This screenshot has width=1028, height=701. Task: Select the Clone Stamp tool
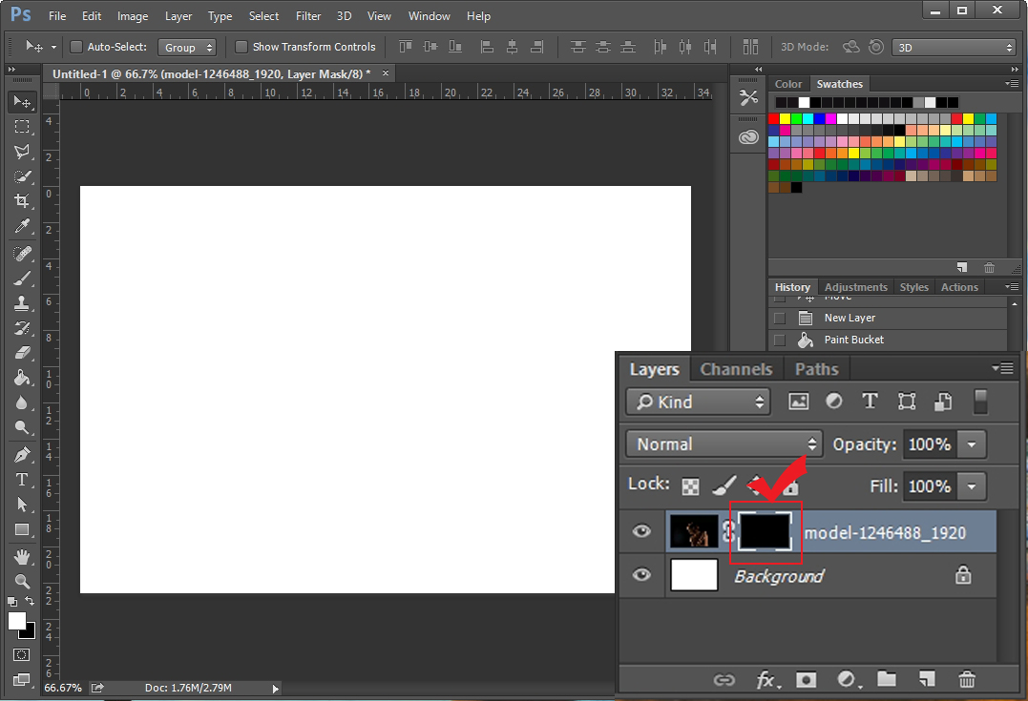coord(22,303)
